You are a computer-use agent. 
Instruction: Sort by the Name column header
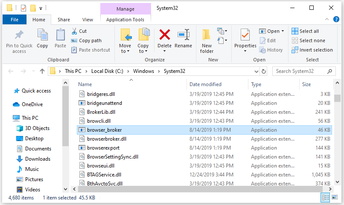coord(131,84)
